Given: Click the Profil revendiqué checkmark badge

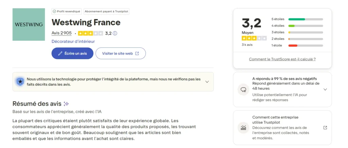Looking at the screenshot, I should (54, 11).
